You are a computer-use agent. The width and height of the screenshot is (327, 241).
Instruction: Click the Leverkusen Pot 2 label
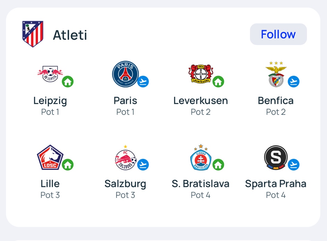click(201, 112)
